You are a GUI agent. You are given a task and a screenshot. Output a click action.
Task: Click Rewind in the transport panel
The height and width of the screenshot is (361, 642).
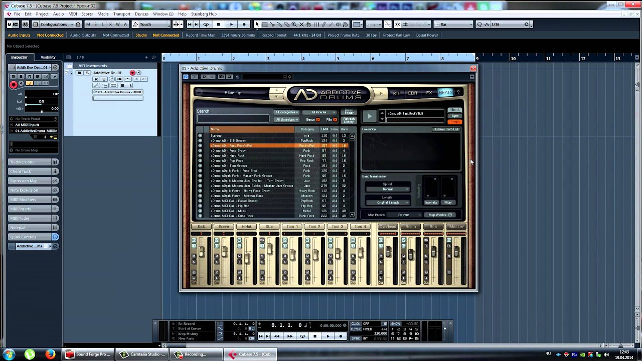pyautogui.click(x=277, y=336)
